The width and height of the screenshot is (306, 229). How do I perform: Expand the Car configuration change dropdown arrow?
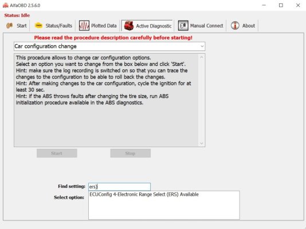point(202,46)
